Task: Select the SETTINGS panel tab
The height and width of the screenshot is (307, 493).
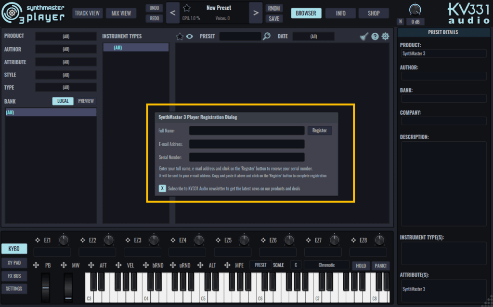Action: [14, 289]
